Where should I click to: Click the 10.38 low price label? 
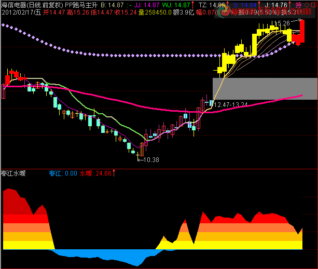151,160
